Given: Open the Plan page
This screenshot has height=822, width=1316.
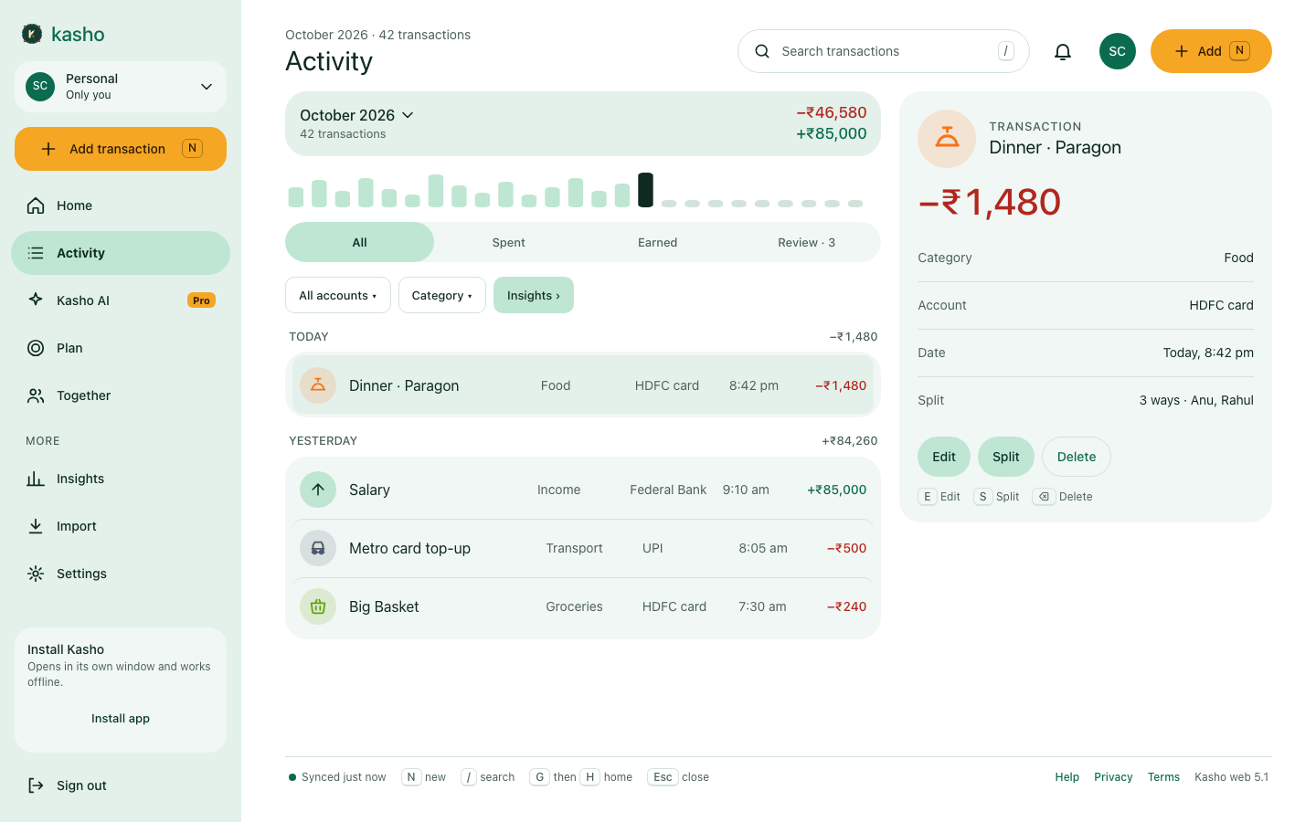Looking at the screenshot, I should click(x=121, y=348).
